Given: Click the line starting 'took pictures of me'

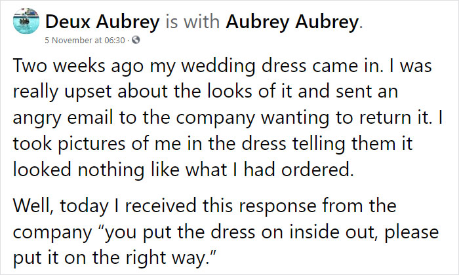Looking at the screenshot, I should (x=213, y=144).
